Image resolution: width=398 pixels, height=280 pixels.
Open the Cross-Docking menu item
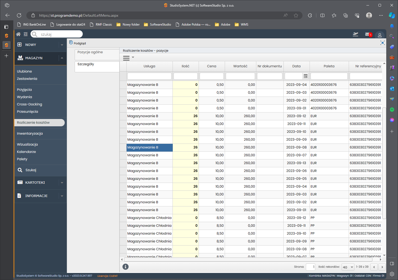(29, 104)
